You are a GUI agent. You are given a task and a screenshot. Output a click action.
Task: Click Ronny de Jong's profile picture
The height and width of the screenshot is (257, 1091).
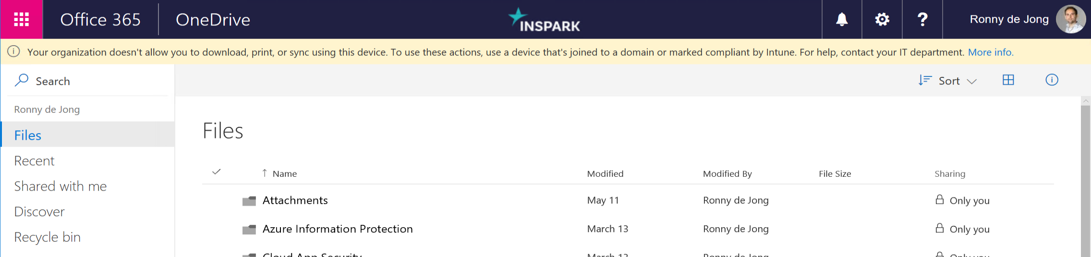(x=1070, y=19)
